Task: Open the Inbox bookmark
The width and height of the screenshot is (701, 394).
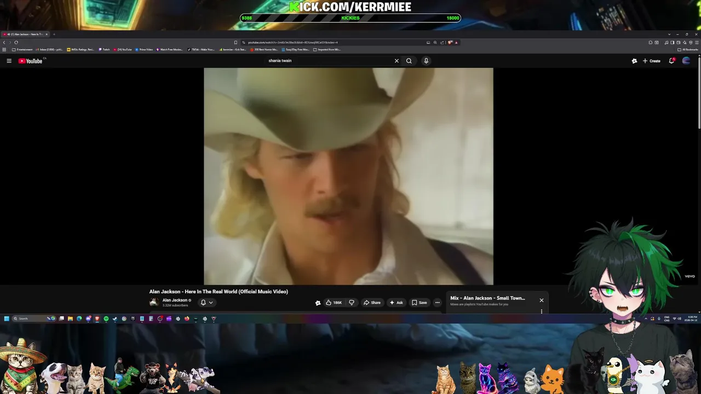Action: 50,49
